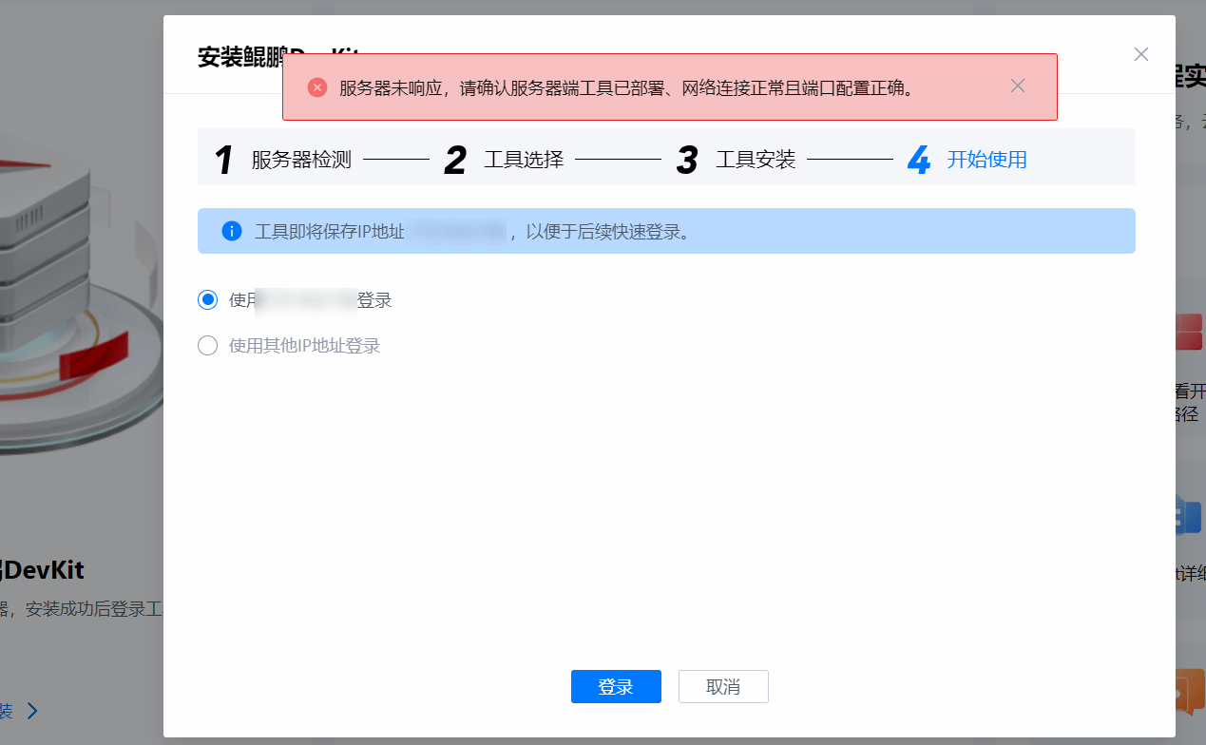Click the dialog title 安装鲲鹏

(x=242, y=58)
